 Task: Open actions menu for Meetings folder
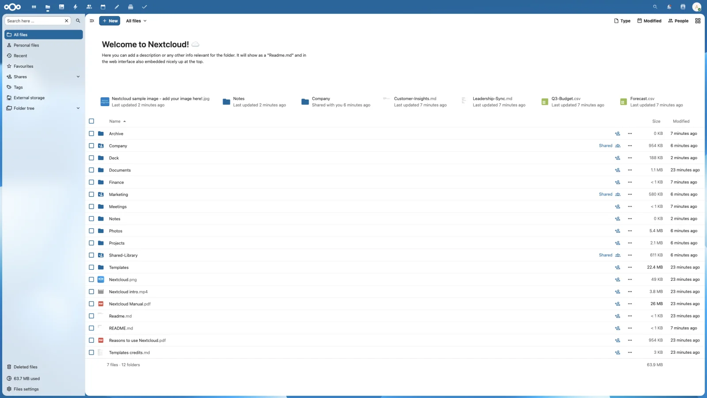630,207
